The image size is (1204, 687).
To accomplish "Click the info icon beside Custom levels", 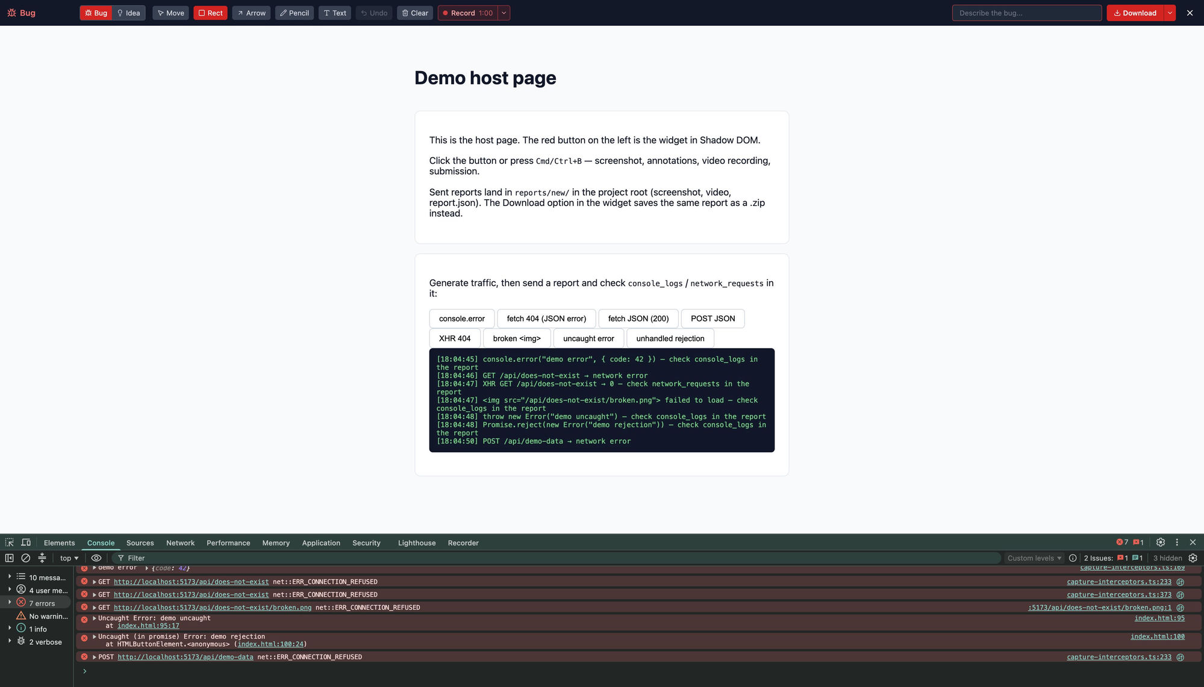I will [x=1073, y=558].
